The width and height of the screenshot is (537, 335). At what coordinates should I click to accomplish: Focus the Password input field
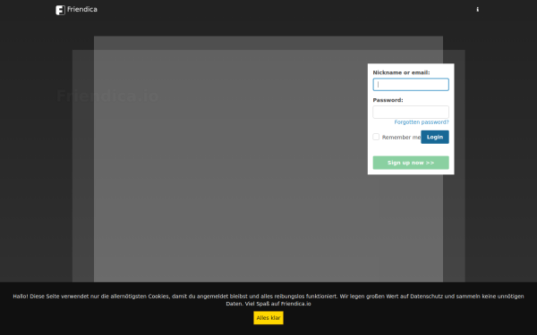point(411,113)
